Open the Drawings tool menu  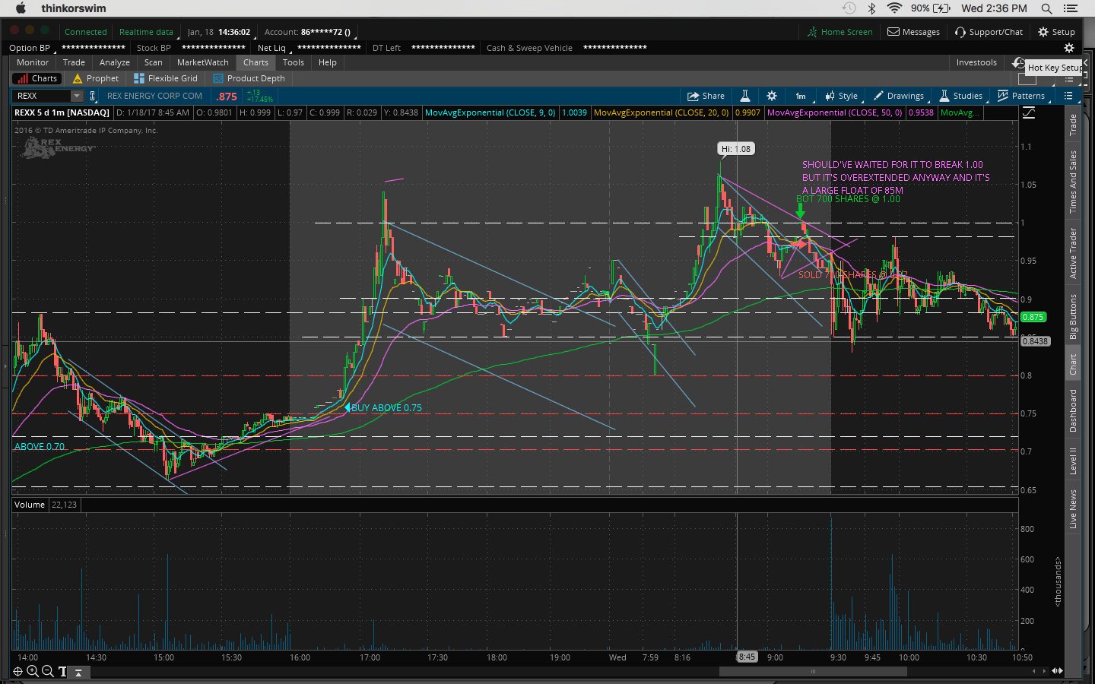899,96
